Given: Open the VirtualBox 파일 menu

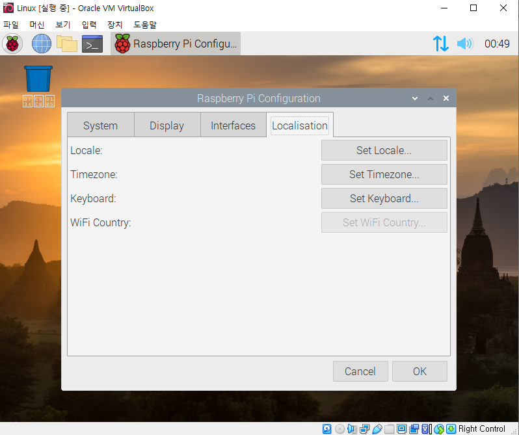Looking at the screenshot, I should tap(11, 25).
